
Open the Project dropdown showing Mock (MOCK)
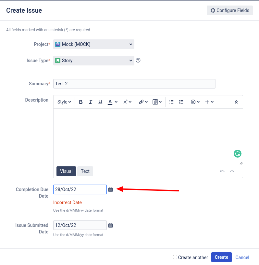tap(94, 44)
